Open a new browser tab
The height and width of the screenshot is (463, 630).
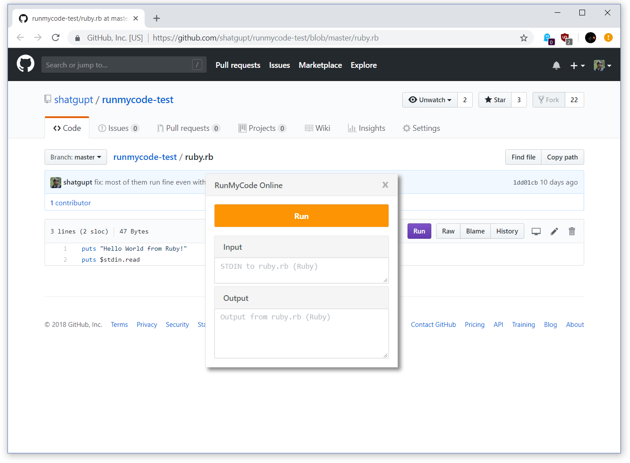156,18
